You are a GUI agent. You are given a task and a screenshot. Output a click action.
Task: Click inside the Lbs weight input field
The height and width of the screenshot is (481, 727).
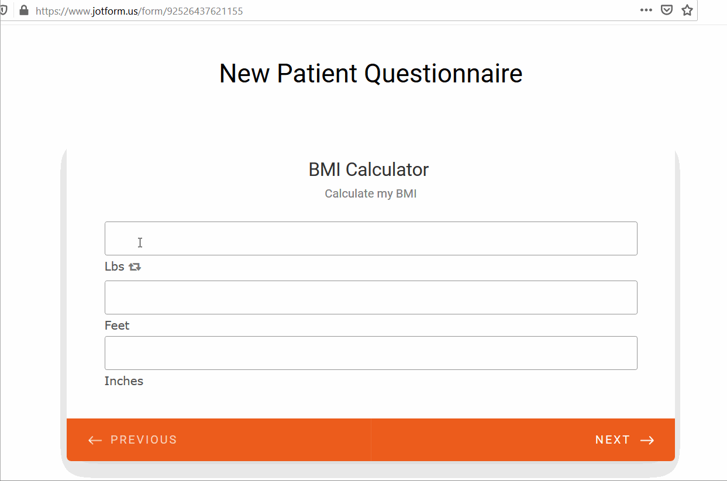coord(371,238)
